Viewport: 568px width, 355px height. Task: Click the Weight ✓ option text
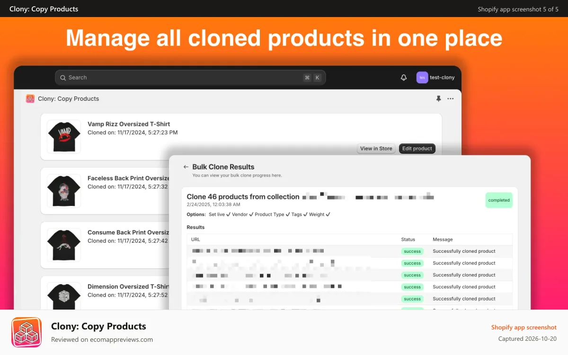[x=319, y=214]
